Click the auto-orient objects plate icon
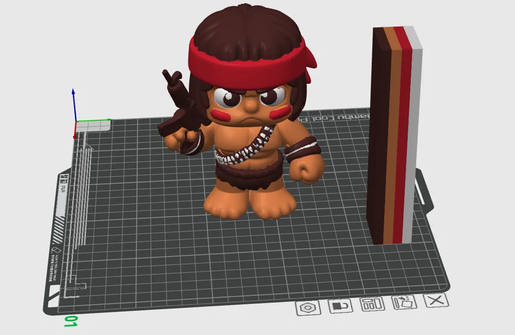This screenshot has width=515, height=335. click(404, 302)
